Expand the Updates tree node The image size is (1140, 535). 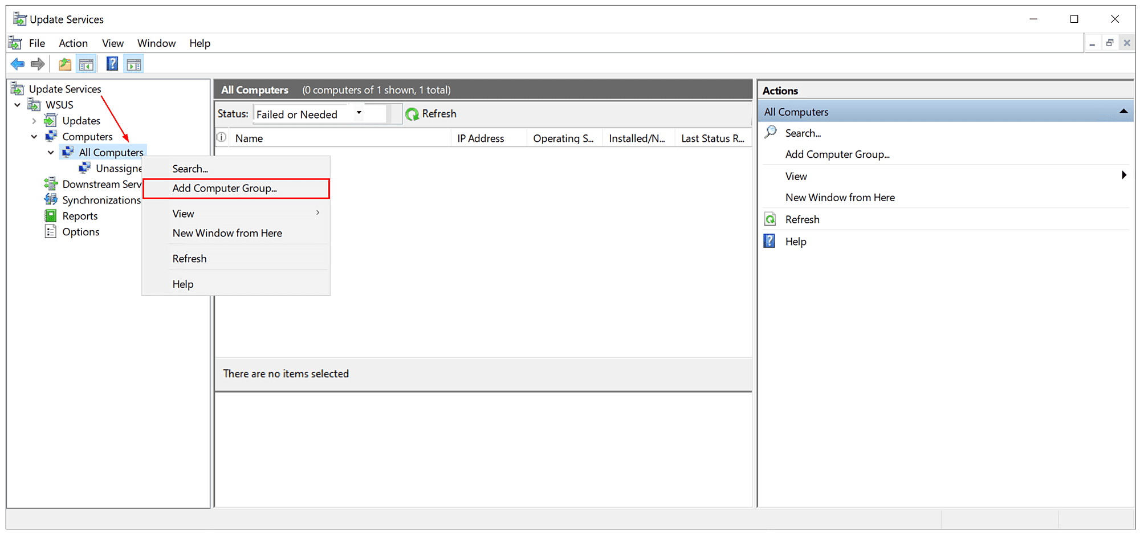click(34, 121)
